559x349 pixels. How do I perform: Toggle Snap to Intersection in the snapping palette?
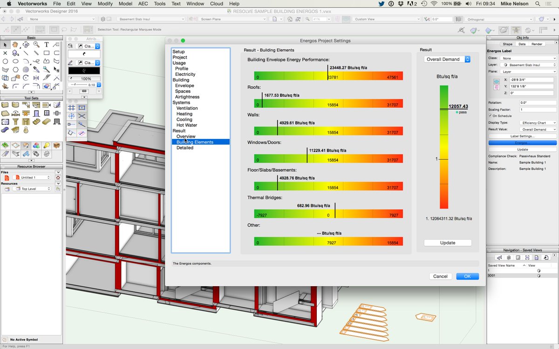click(82, 116)
